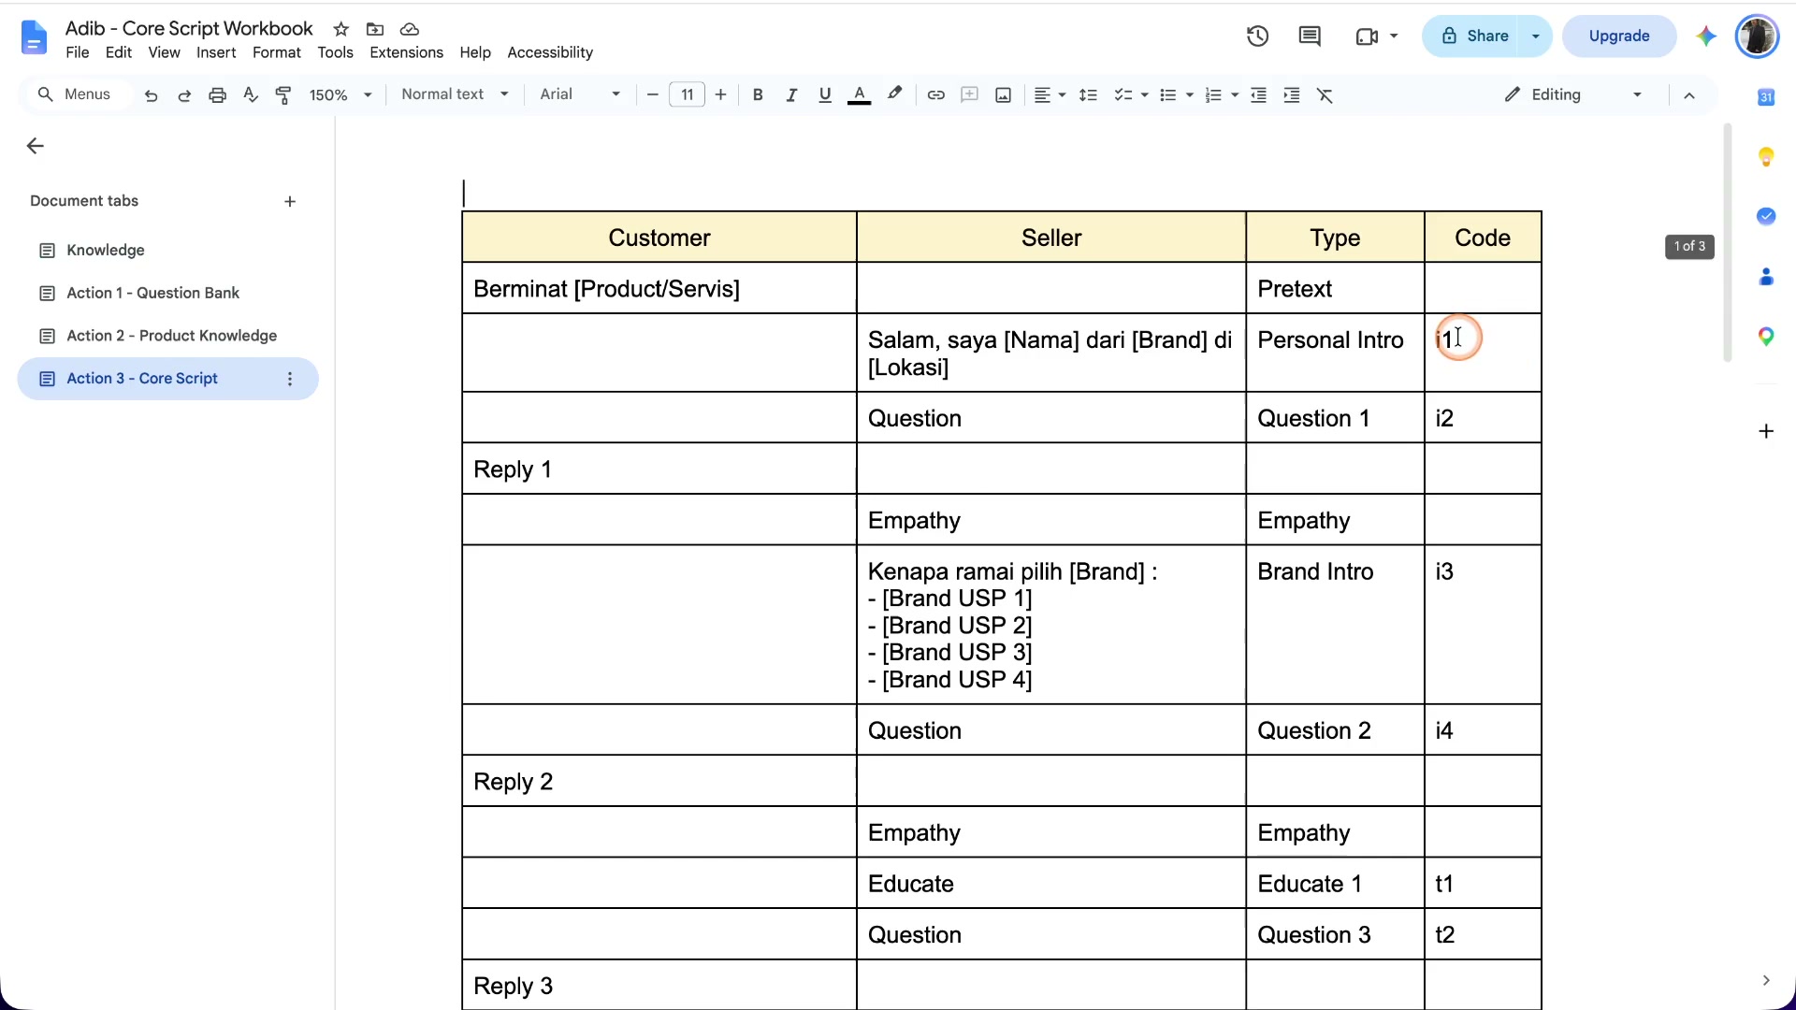Run spelling and grammar check

pyautogui.click(x=250, y=95)
